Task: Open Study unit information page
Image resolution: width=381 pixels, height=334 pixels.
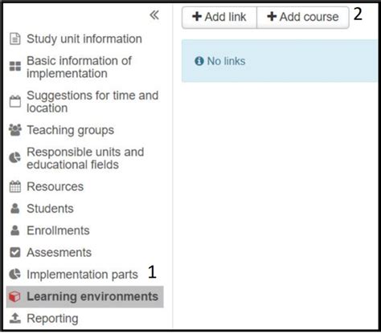Action: coord(84,39)
